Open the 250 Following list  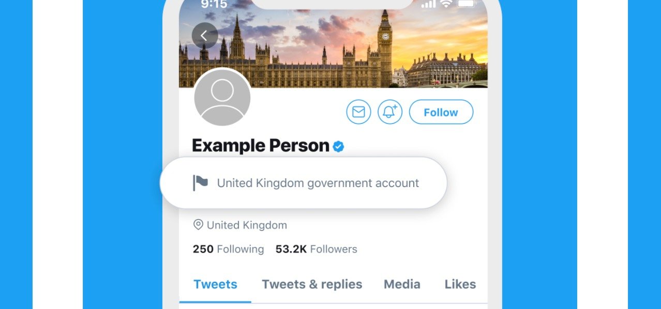click(x=228, y=249)
